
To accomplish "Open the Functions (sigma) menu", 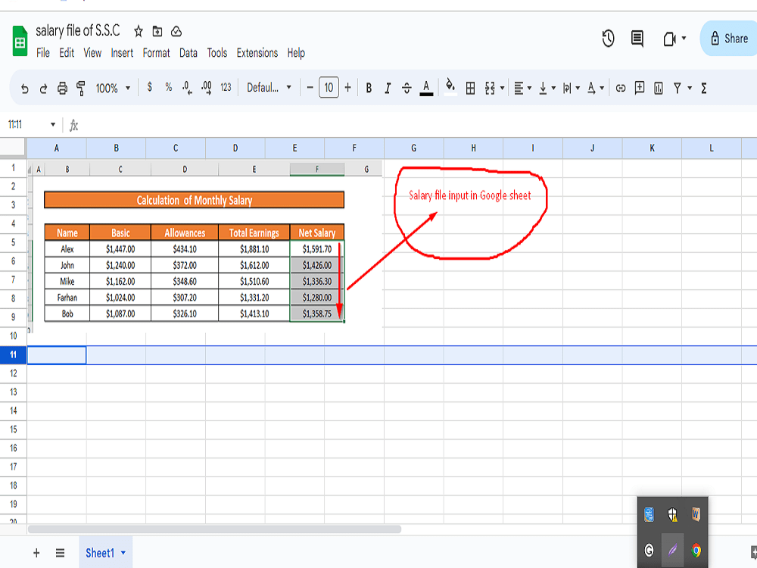I will (x=704, y=88).
